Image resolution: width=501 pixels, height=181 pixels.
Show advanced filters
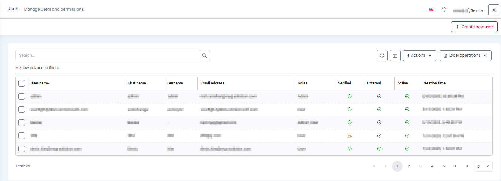(37, 68)
